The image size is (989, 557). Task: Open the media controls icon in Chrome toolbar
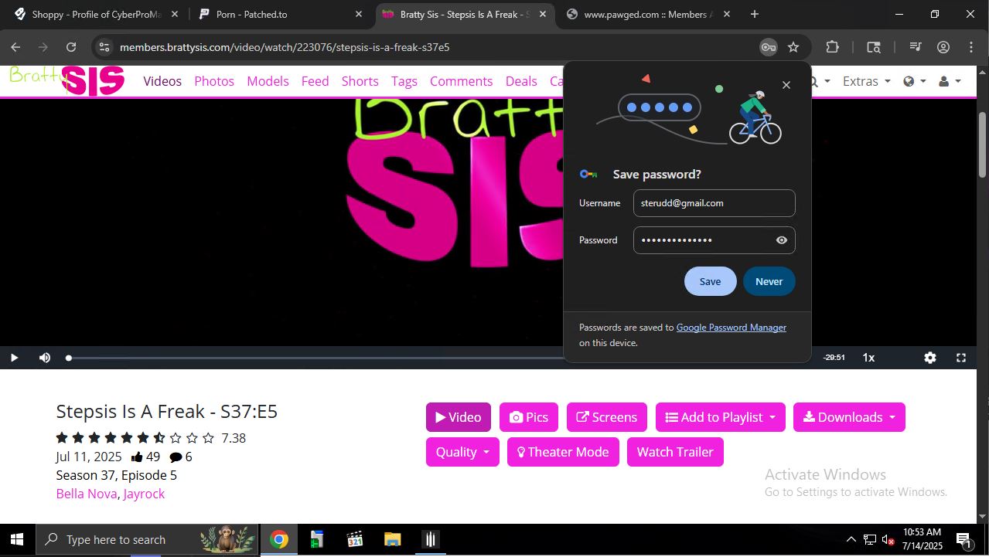coord(916,47)
